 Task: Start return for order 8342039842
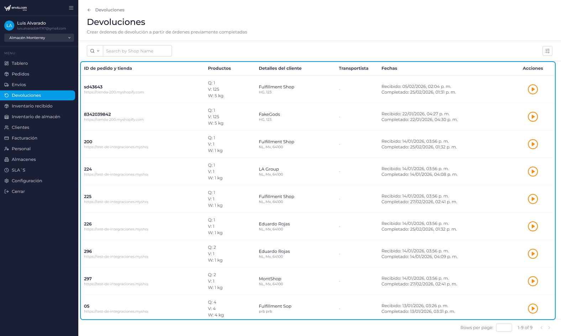[533, 117]
